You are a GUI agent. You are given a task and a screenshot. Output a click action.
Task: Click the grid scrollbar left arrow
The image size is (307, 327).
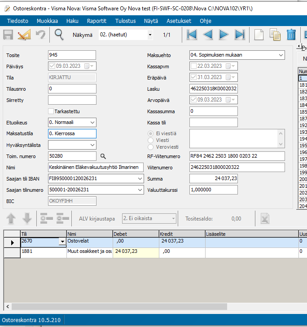point(8,306)
